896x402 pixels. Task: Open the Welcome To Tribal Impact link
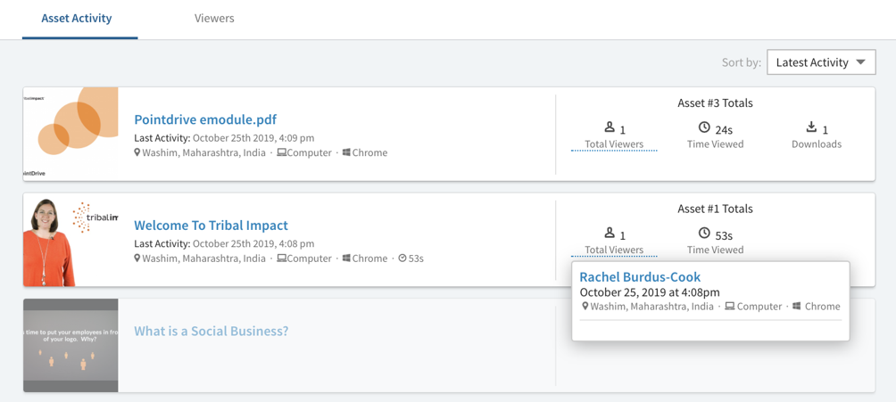(211, 226)
